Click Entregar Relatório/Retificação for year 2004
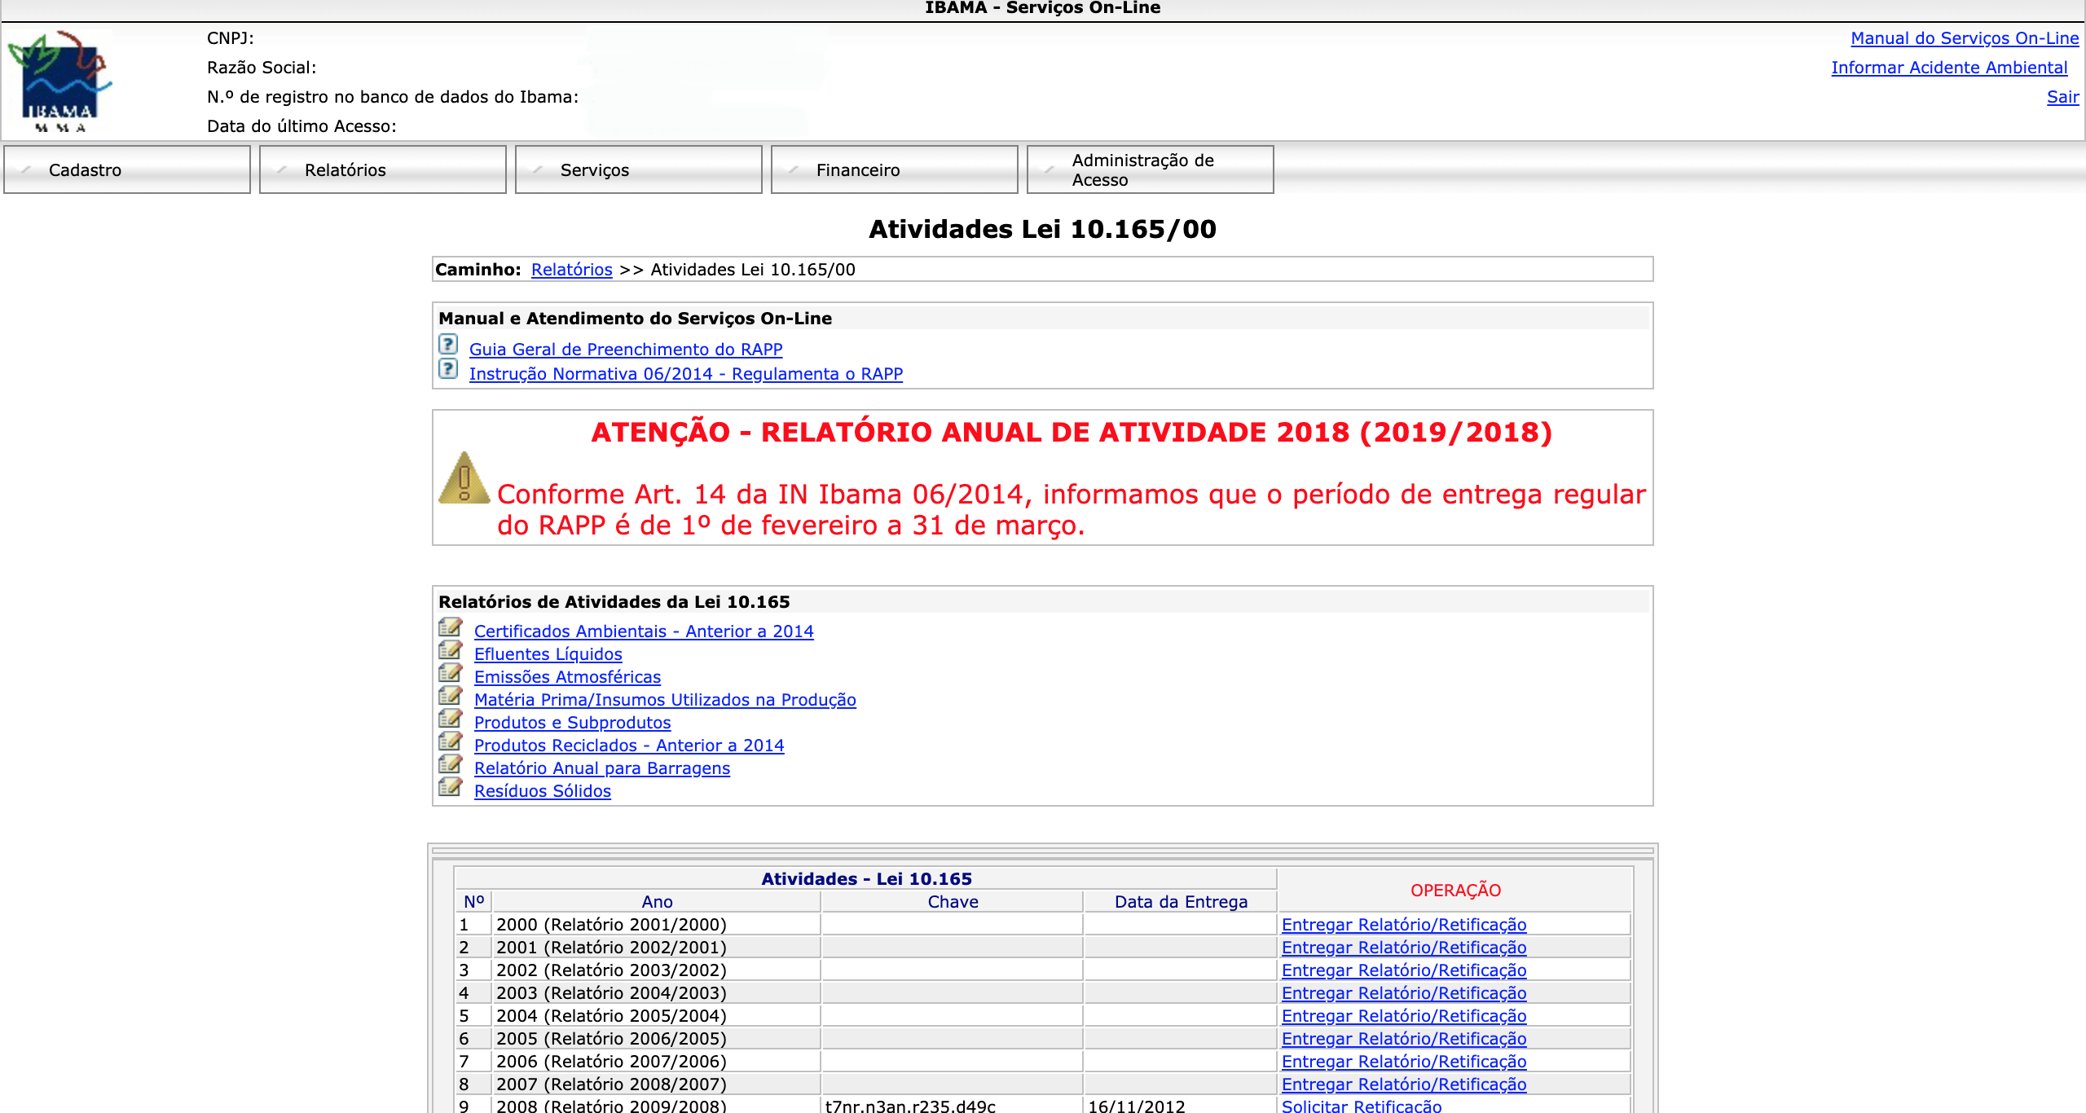This screenshot has width=2086, height=1113. [x=1404, y=1016]
